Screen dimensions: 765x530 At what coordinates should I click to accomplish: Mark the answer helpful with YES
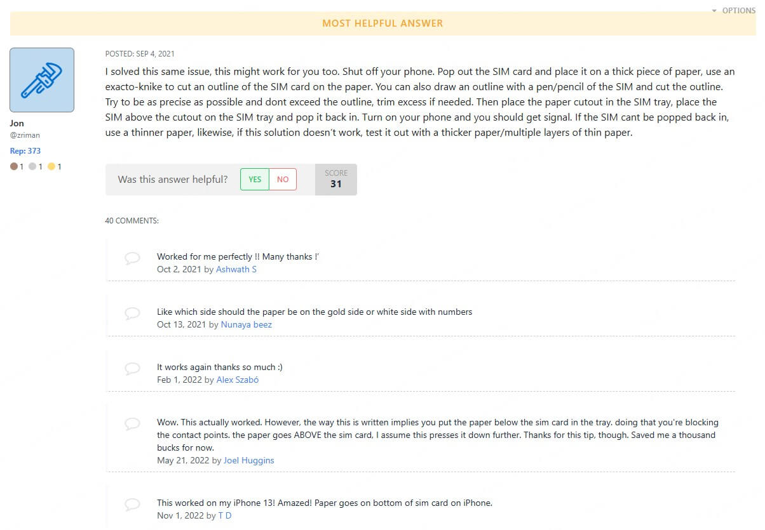coord(254,179)
